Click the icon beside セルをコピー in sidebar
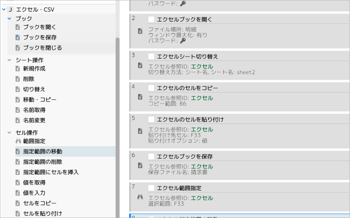350x218 pixels. pyautogui.click(x=18, y=203)
